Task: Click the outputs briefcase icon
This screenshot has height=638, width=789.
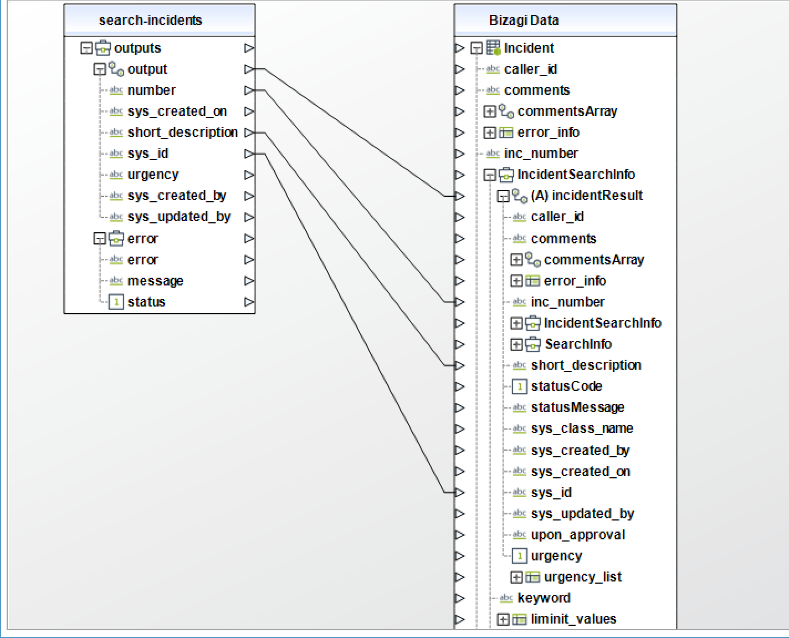Action: [x=103, y=48]
